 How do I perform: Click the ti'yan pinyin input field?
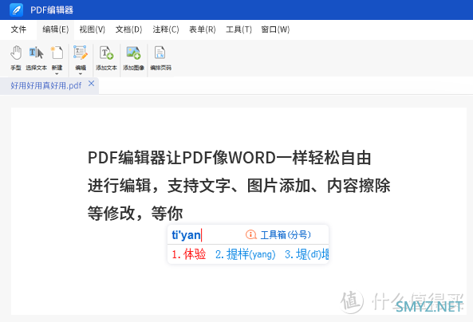(187, 234)
